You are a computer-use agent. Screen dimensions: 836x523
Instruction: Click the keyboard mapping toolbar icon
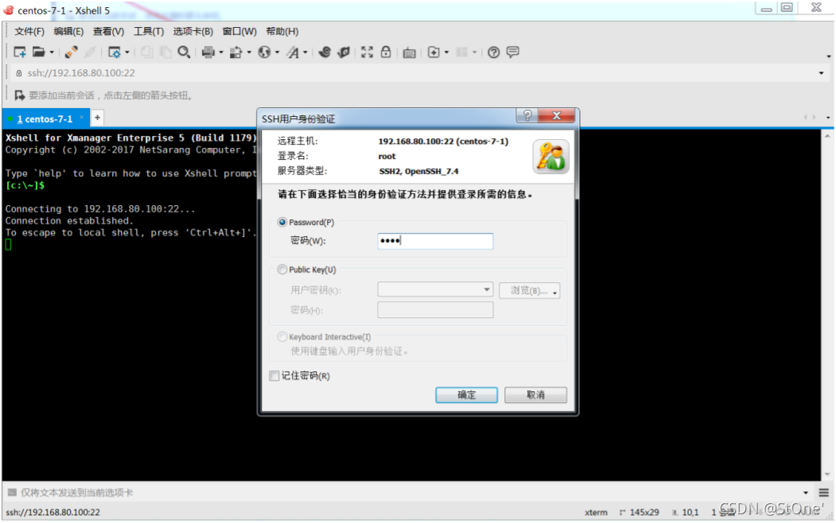click(409, 52)
